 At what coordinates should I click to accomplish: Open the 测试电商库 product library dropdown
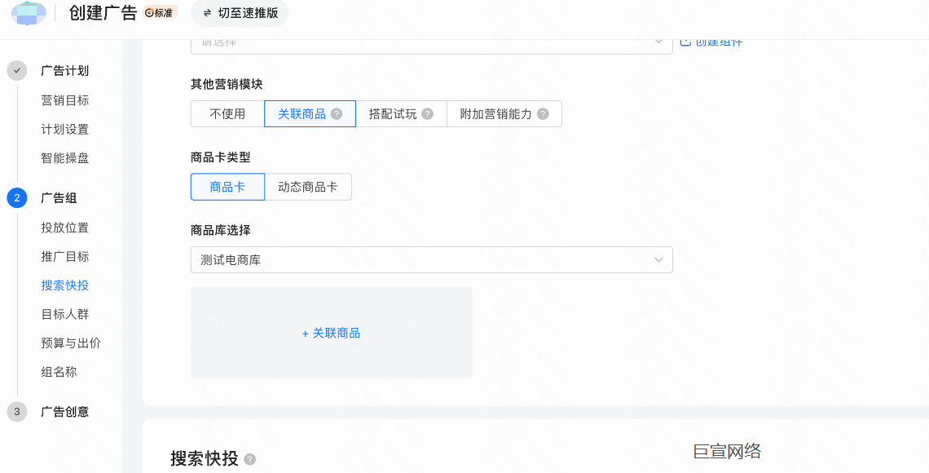(x=431, y=259)
